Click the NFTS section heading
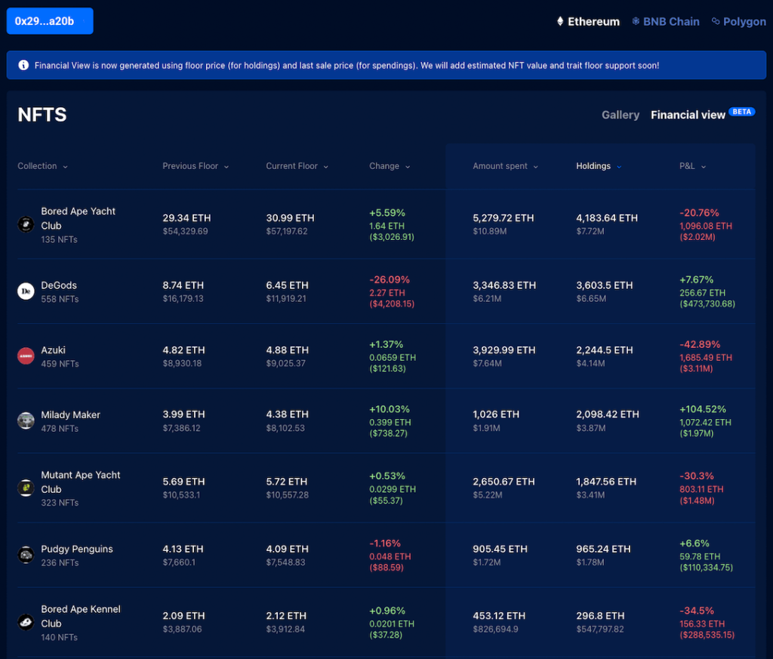The height and width of the screenshot is (659, 773). (42, 115)
